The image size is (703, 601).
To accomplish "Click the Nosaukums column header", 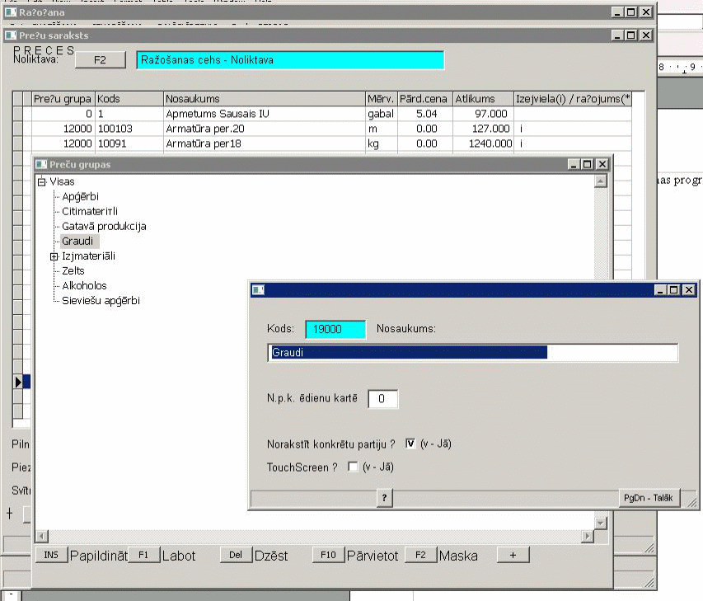I will coord(265,99).
